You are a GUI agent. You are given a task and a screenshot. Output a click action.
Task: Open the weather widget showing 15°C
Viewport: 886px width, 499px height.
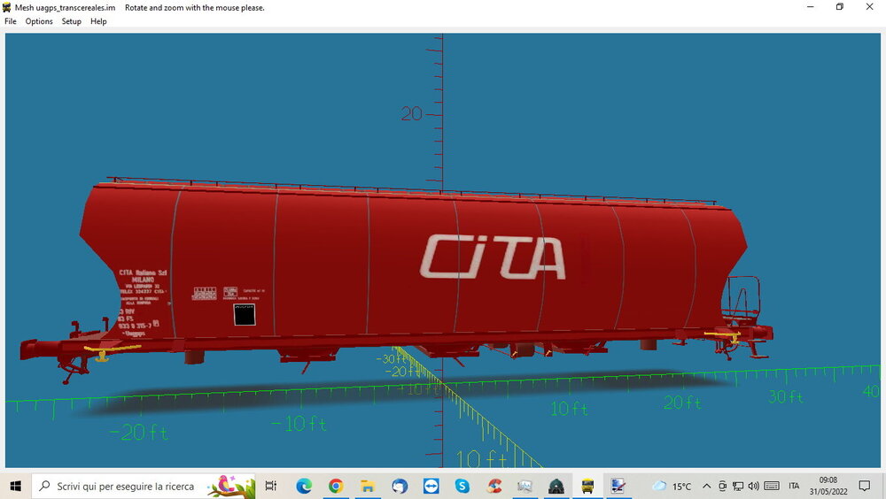[x=672, y=486]
